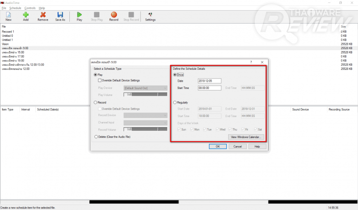The height and width of the screenshot is (210, 358).
Task: Click the Add schedule icon
Action: coord(26,16)
